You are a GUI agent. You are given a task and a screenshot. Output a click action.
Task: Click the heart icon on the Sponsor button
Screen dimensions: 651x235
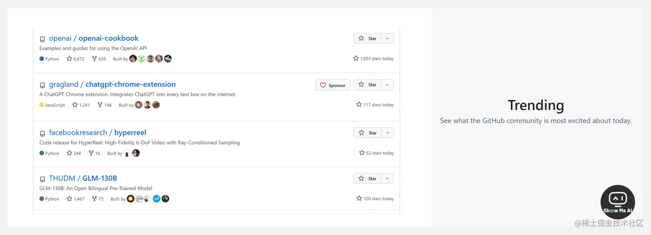(x=323, y=85)
